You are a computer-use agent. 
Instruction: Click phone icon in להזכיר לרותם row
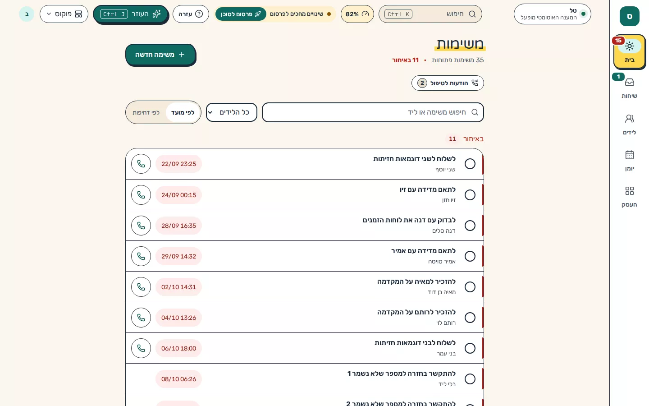click(141, 318)
